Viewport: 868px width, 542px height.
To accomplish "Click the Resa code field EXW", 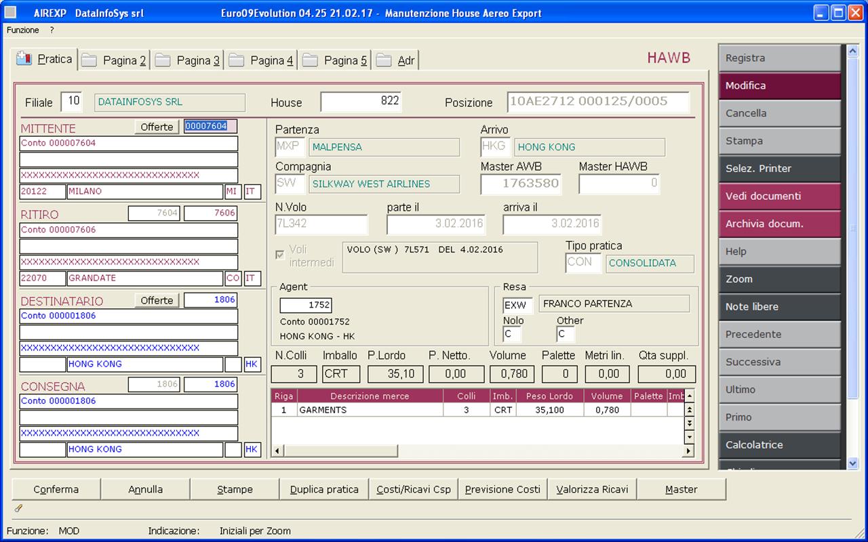I will (518, 305).
